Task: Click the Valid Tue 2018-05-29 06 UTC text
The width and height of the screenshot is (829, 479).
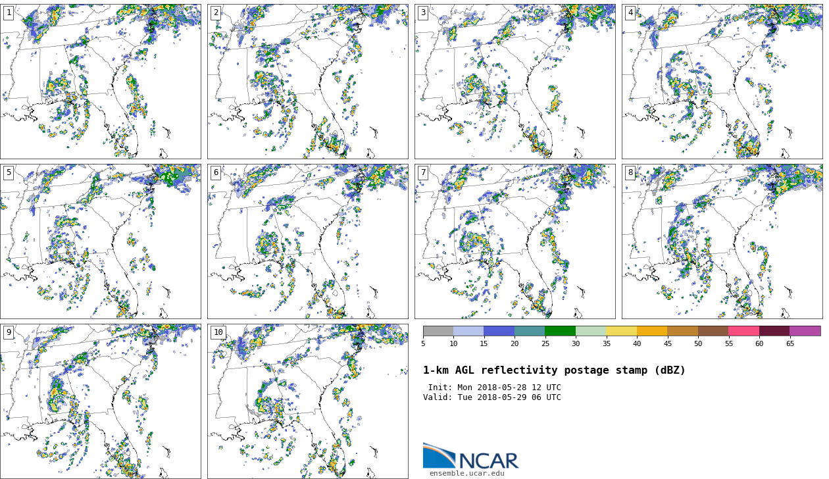Action: point(492,397)
